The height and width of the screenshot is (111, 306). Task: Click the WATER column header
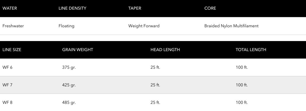[x=10, y=8]
